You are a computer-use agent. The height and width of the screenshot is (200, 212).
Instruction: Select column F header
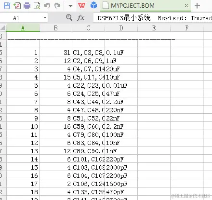coord(186,28)
